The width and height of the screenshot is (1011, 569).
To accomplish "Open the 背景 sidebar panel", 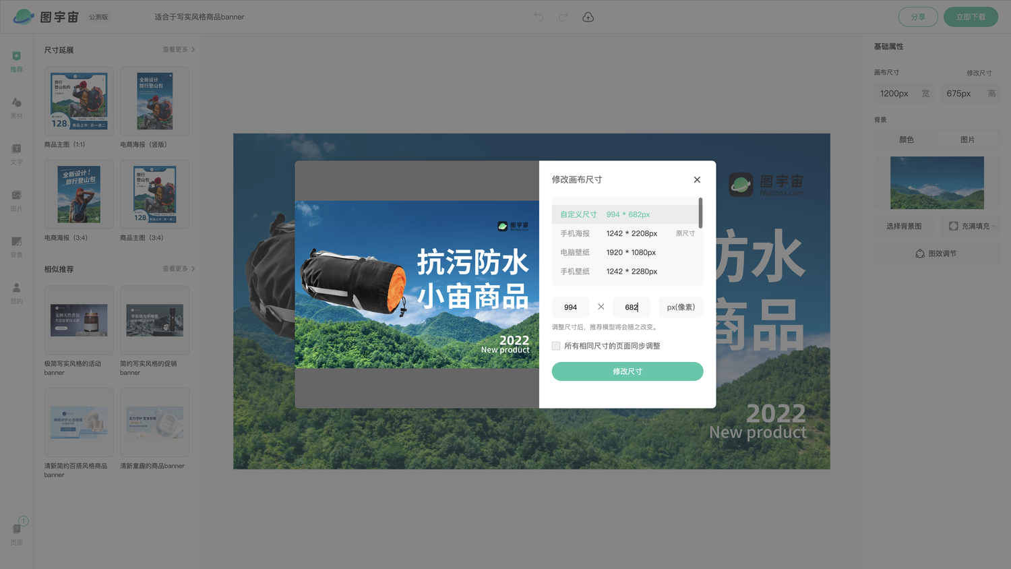I will [x=17, y=247].
